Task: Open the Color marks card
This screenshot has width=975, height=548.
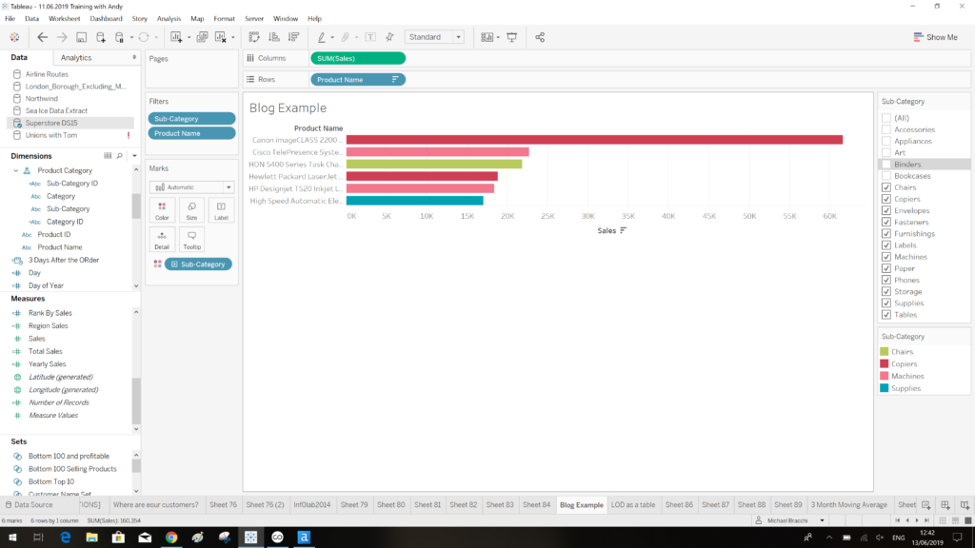Action: [x=162, y=210]
